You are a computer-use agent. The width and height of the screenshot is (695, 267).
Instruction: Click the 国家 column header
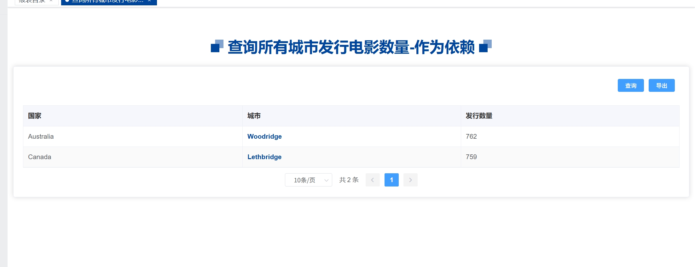pyautogui.click(x=35, y=116)
